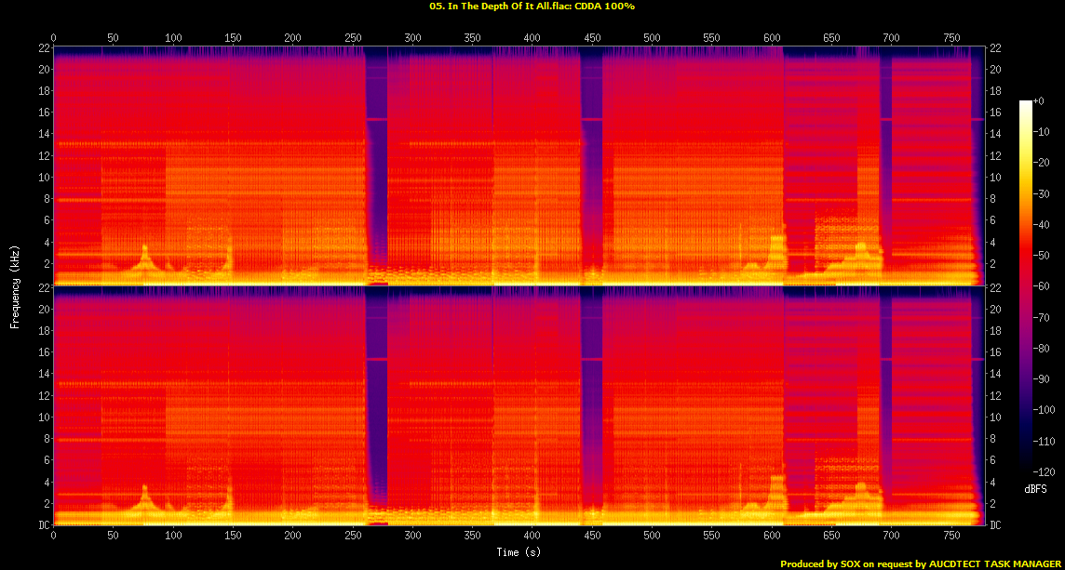Click the "50" tick on the bottom time axis
1065x570 pixels.
(x=113, y=536)
